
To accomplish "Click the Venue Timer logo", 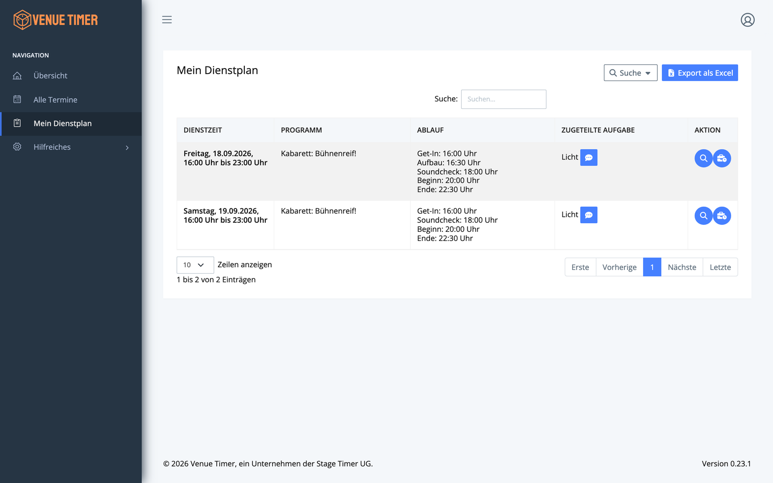I will 55,20.
